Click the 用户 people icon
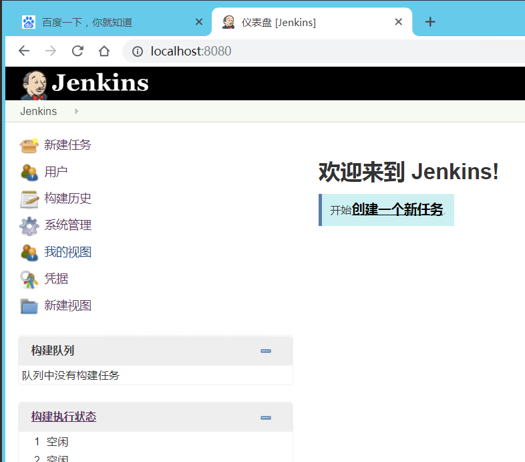The image size is (525, 462). point(29,172)
